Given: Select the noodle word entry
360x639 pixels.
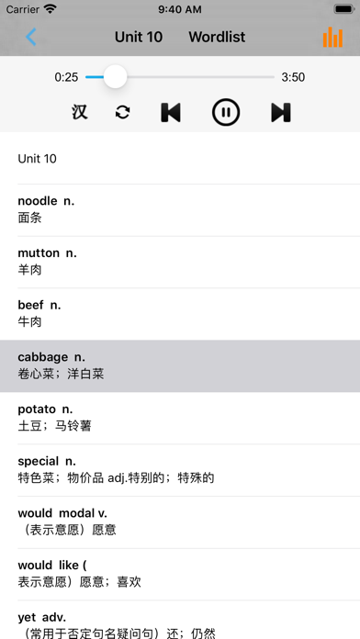Looking at the screenshot, I should click(x=180, y=210).
